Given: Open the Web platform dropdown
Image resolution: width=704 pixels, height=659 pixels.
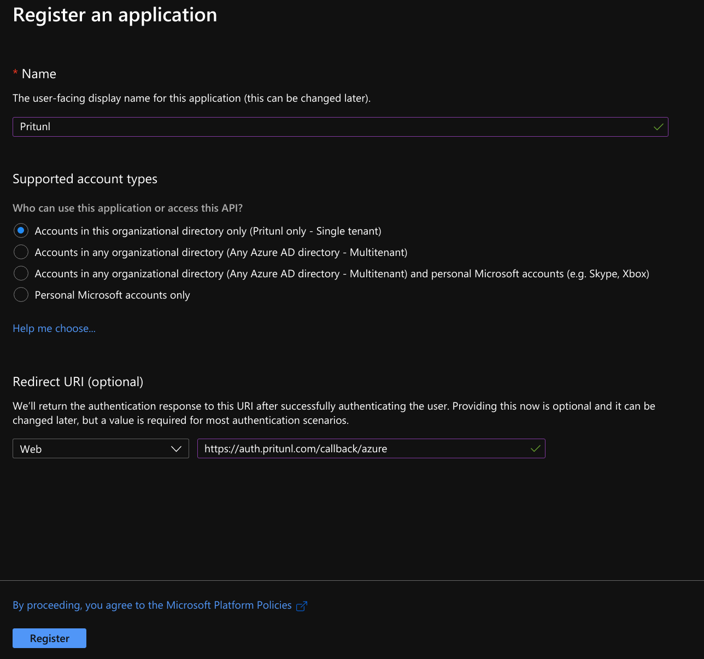Looking at the screenshot, I should (101, 448).
